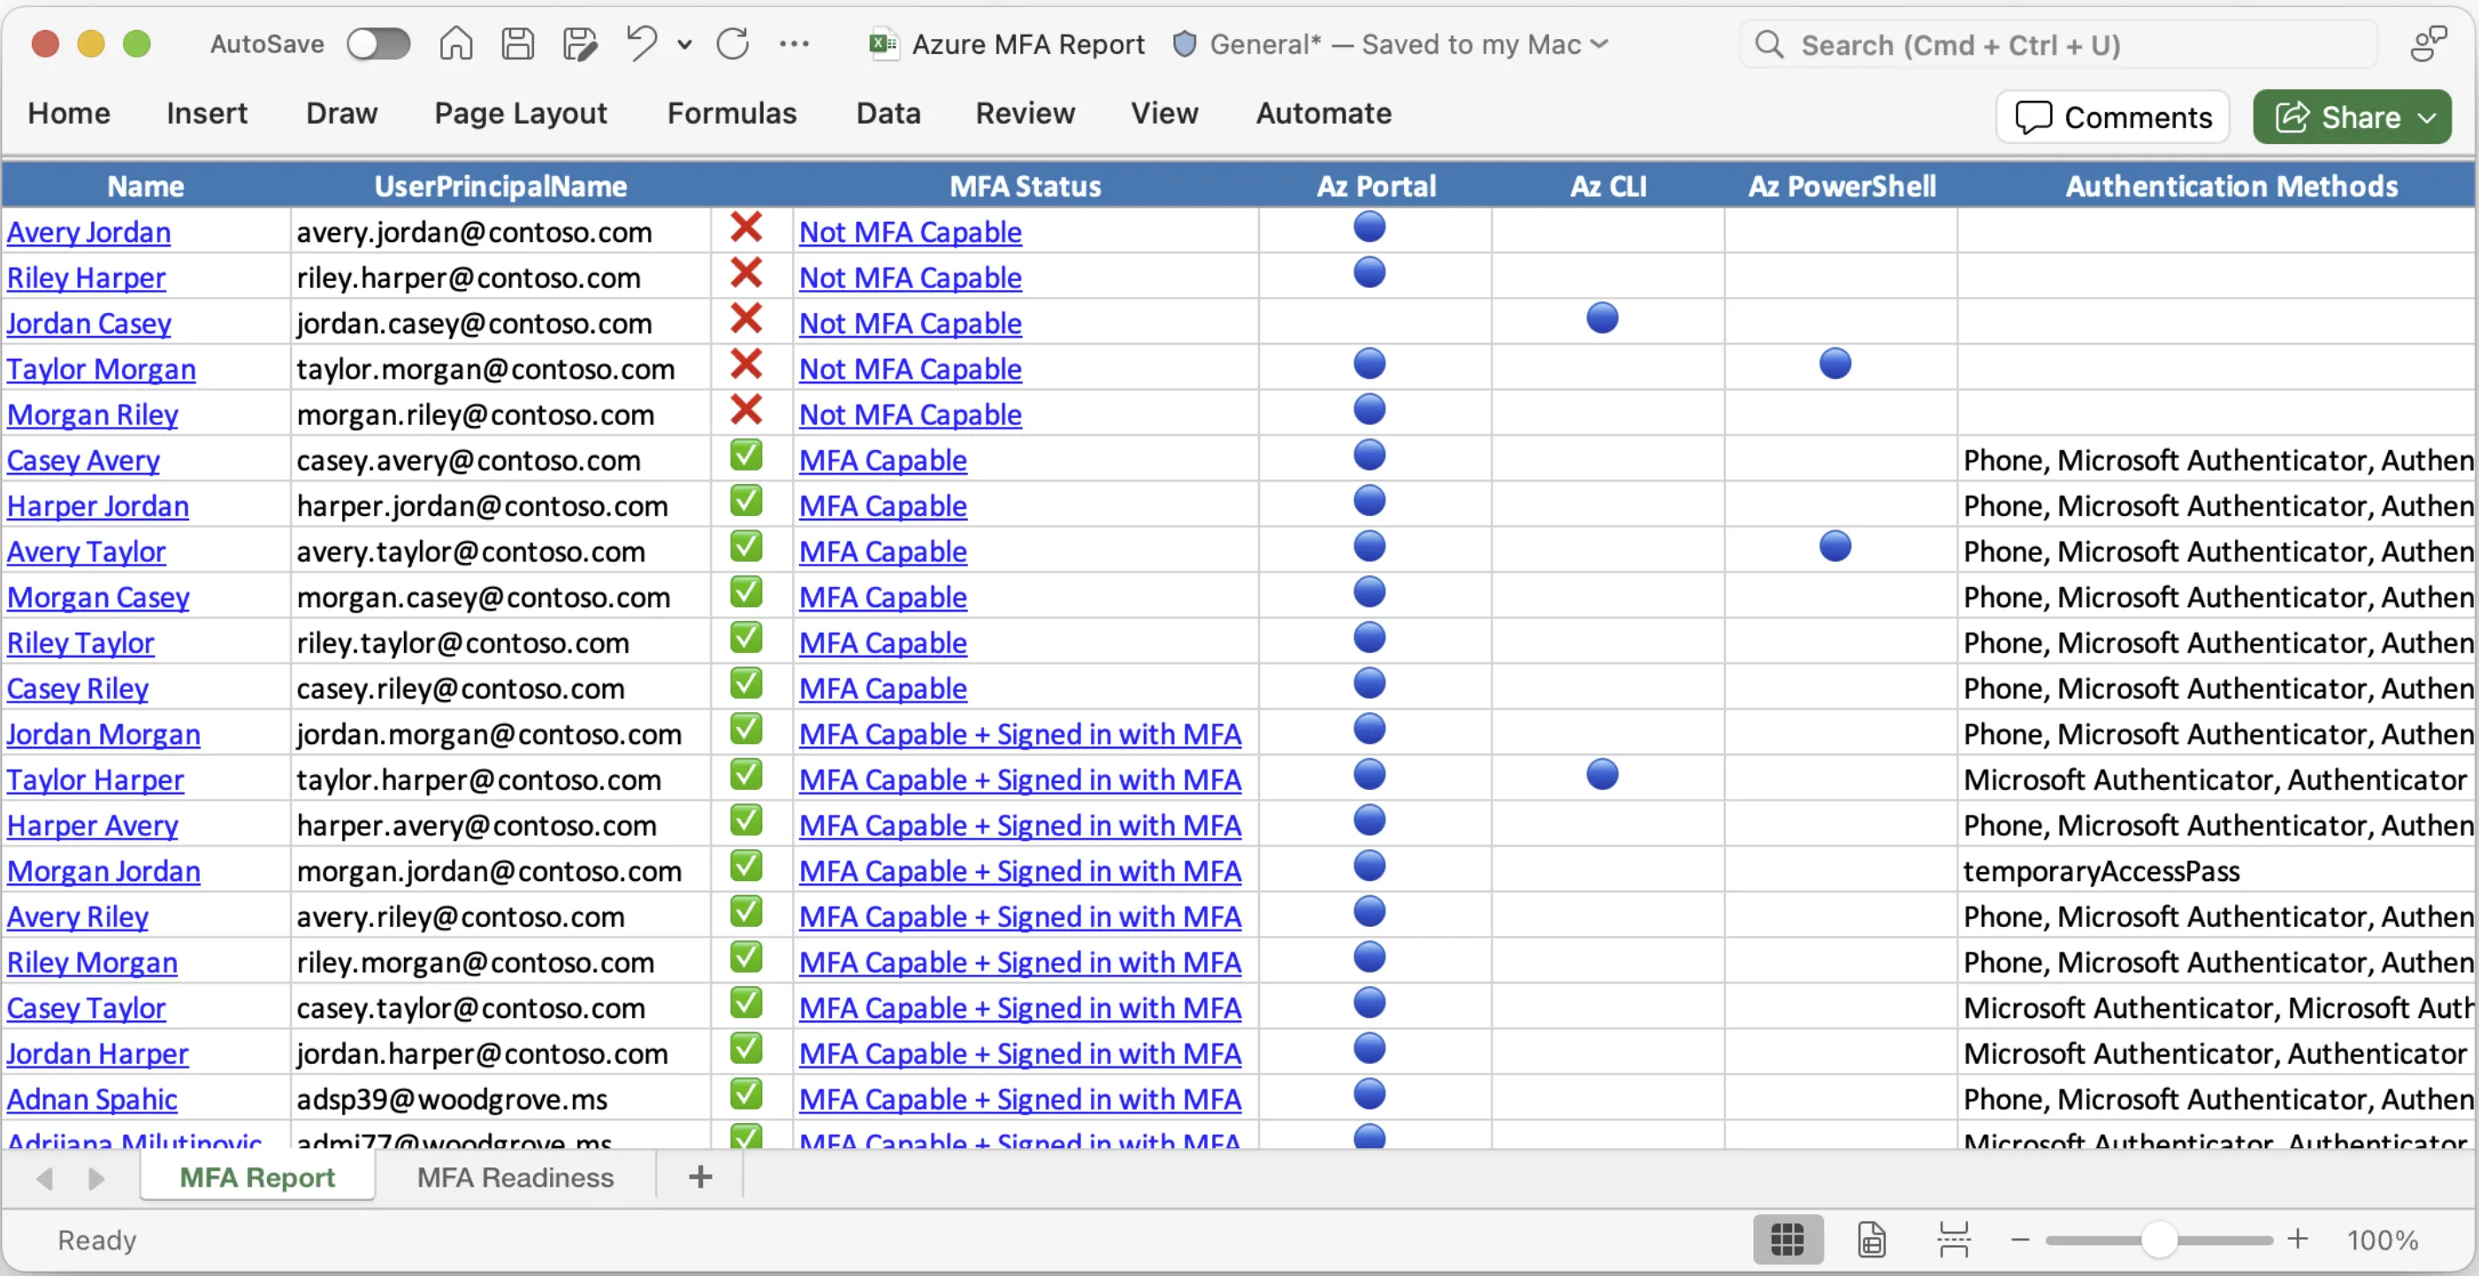
Task: Select the UserPrincipalName column header
Action: click(500, 186)
